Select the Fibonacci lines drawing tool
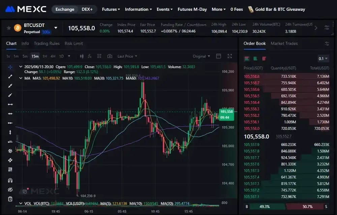 pos(10,170)
